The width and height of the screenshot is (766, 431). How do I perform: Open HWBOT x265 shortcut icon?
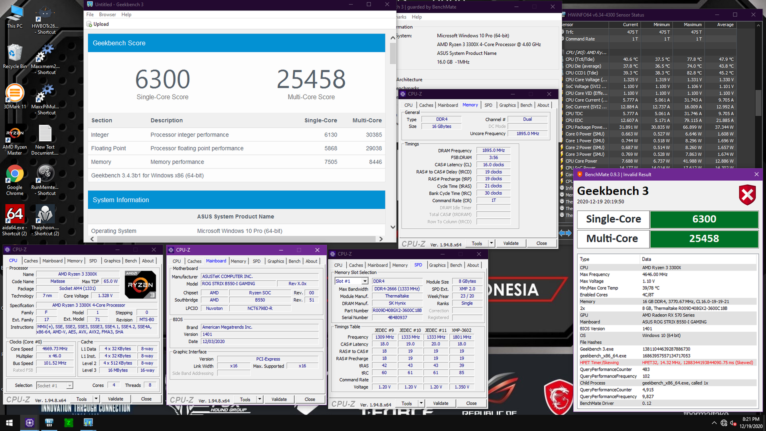45,19
